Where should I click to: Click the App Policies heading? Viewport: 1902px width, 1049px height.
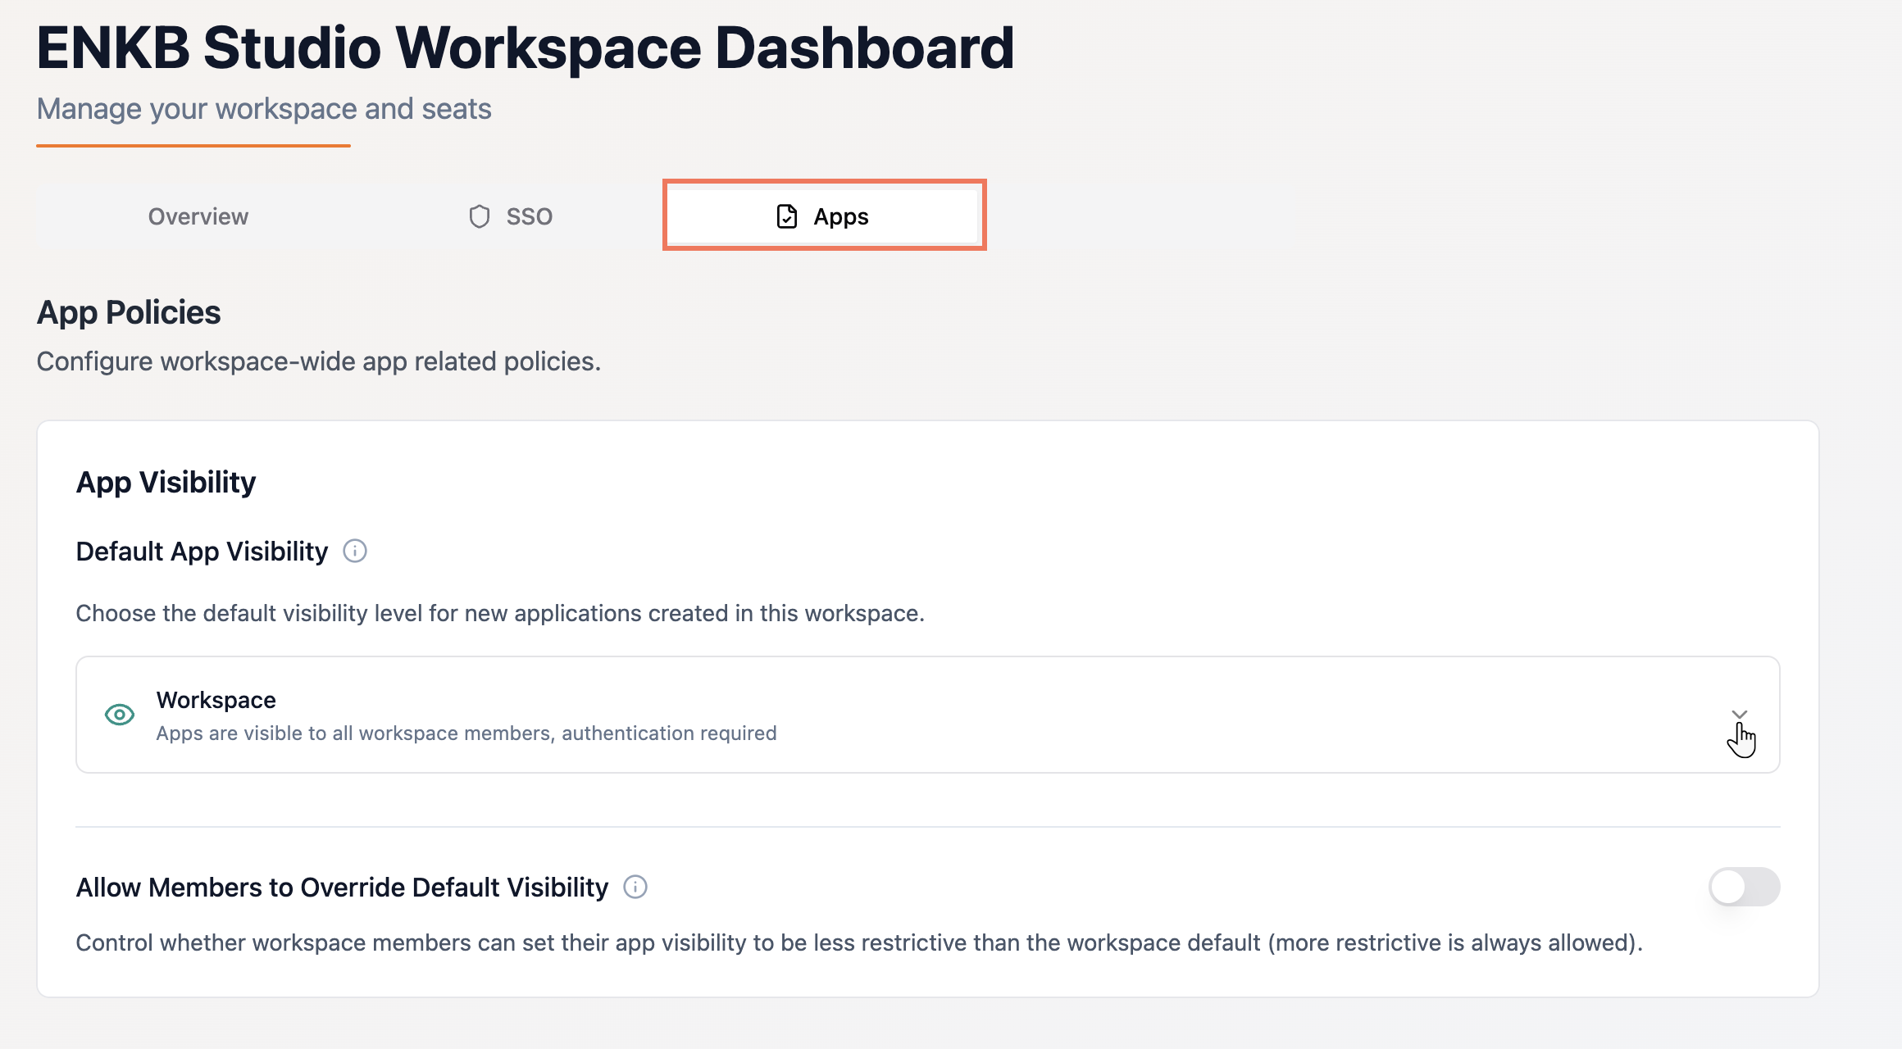click(129, 312)
